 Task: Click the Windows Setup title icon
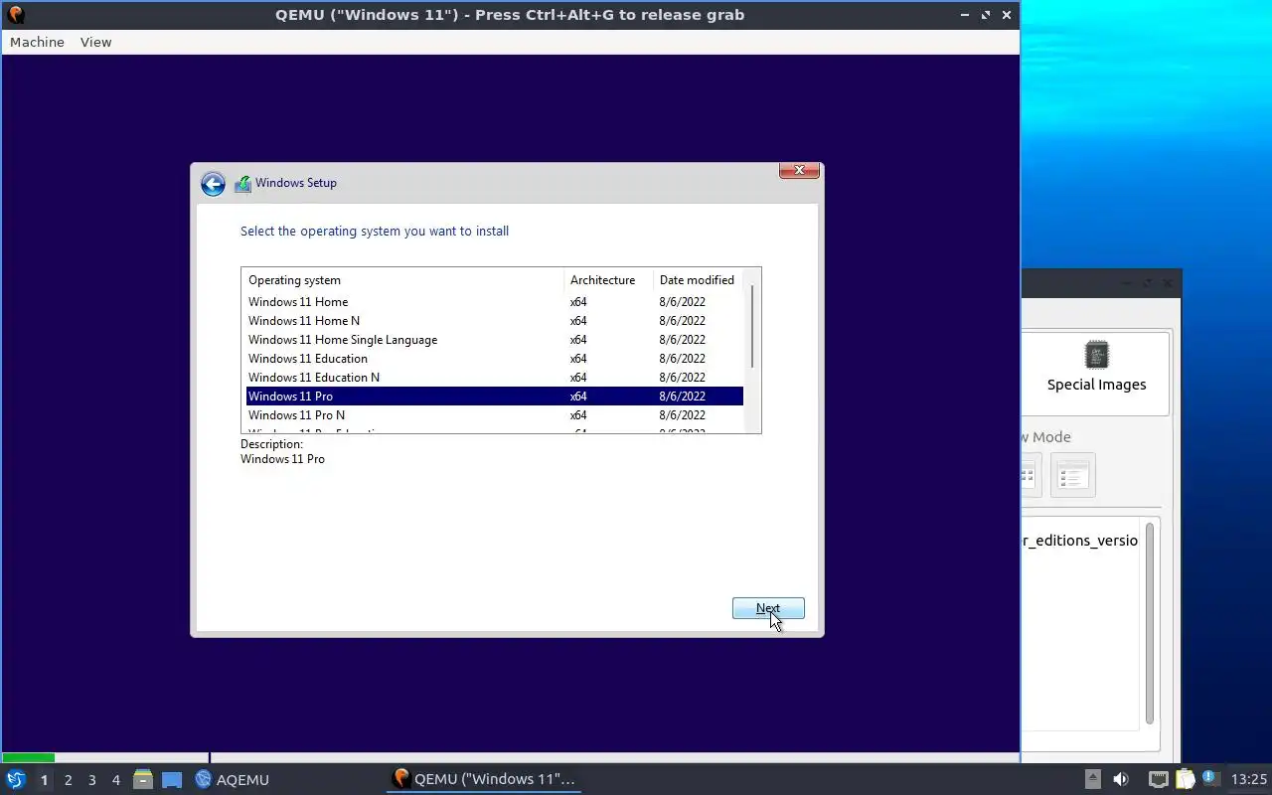click(x=242, y=184)
